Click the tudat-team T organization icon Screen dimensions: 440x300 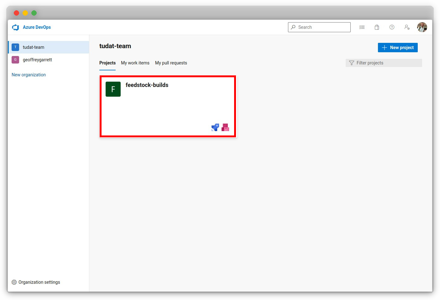pos(15,47)
